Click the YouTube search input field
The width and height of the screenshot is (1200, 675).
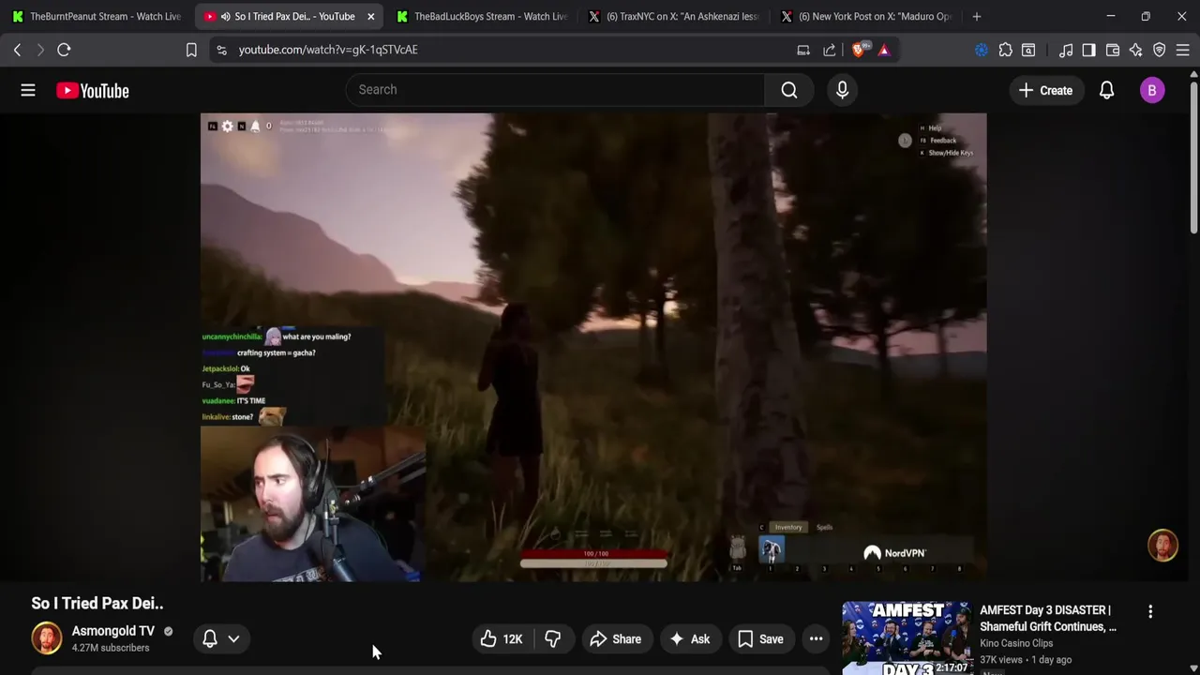point(555,90)
